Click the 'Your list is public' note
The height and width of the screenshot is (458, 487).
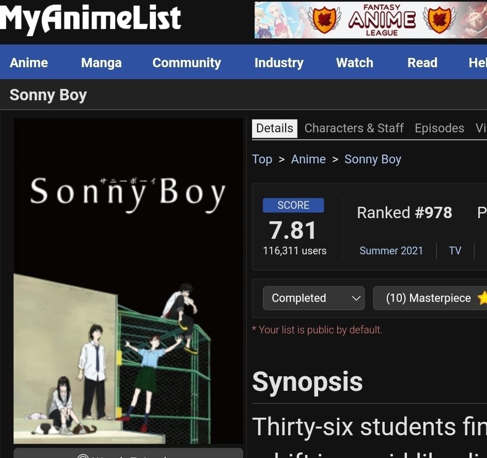[317, 330]
